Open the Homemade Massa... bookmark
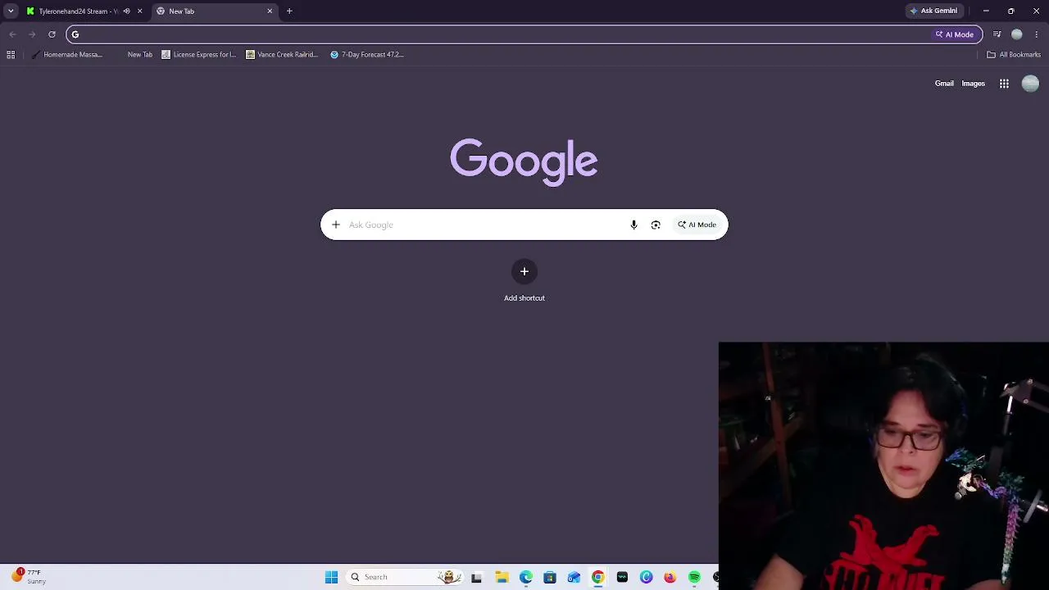This screenshot has height=590, width=1049. pyautogui.click(x=66, y=55)
